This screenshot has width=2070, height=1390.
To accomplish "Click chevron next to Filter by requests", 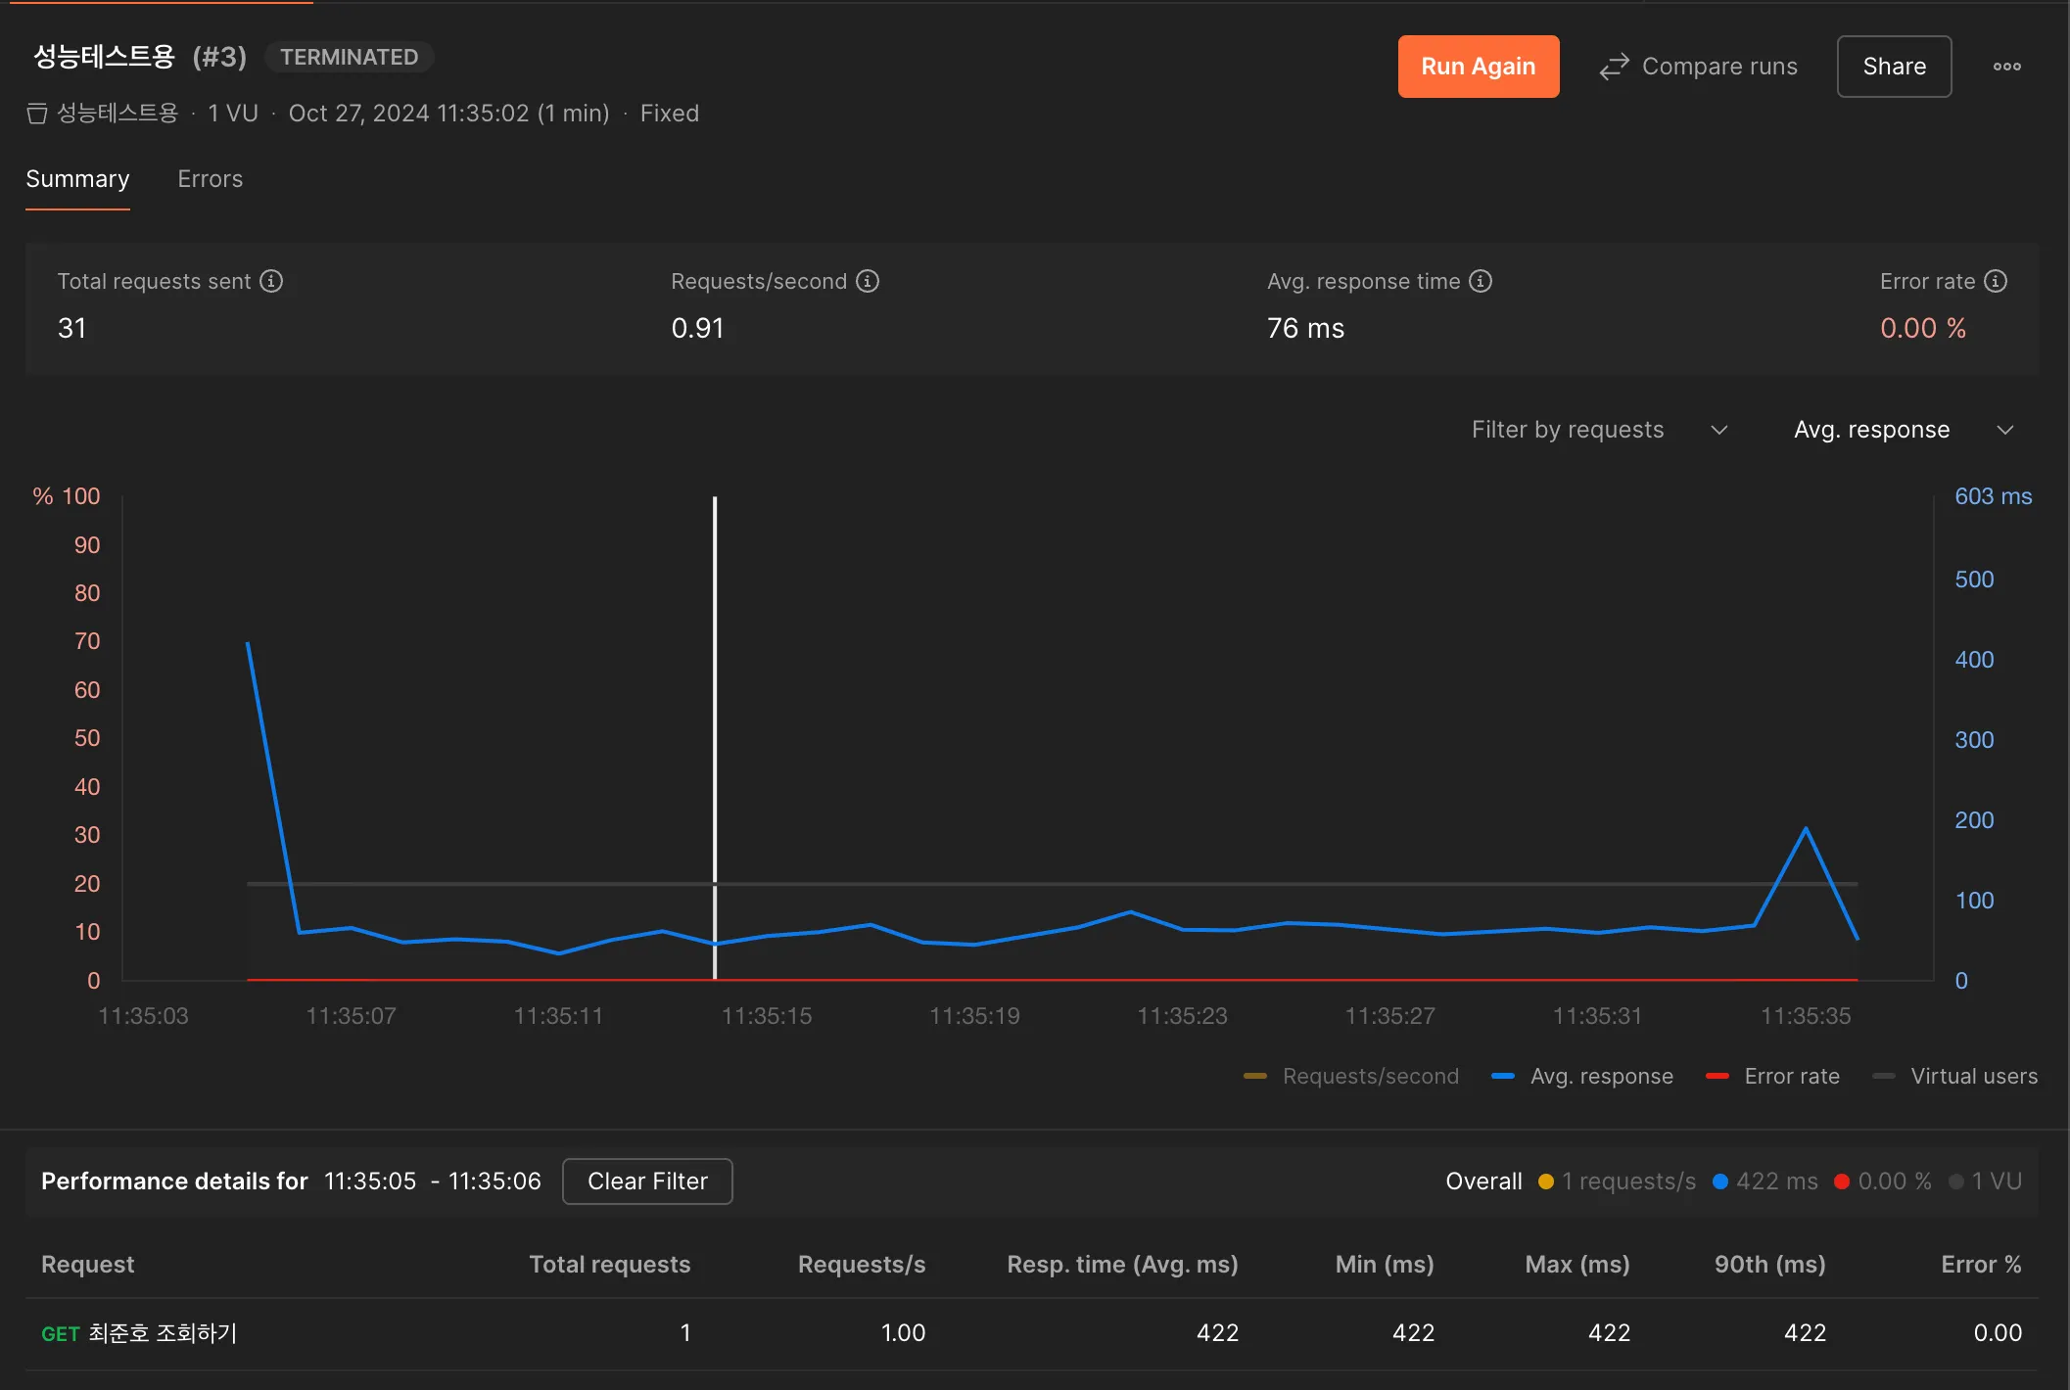I will [x=1718, y=430].
